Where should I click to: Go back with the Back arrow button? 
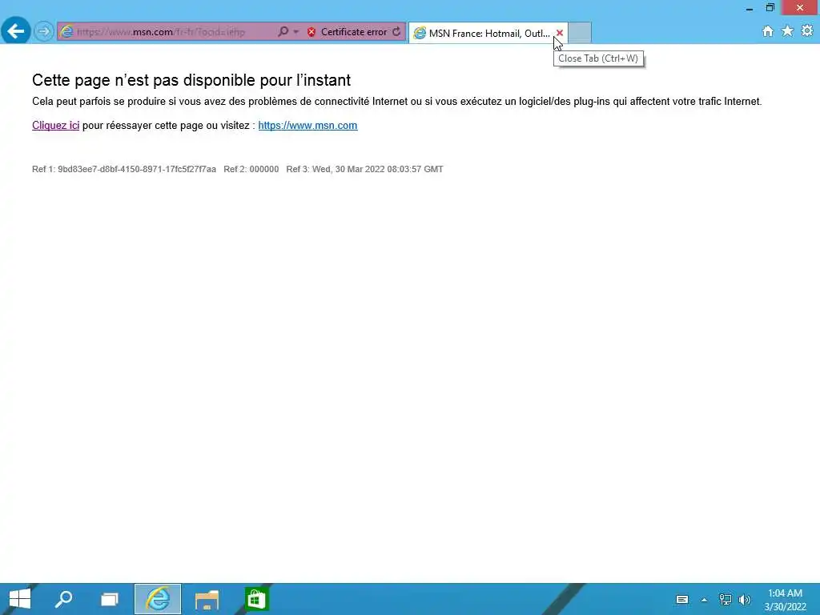[x=16, y=31]
